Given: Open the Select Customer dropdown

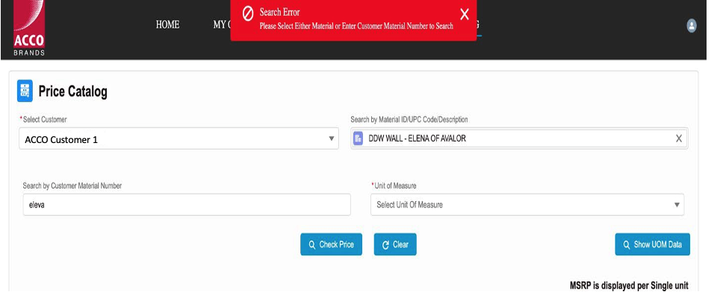Looking at the screenshot, I should click(x=179, y=139).
